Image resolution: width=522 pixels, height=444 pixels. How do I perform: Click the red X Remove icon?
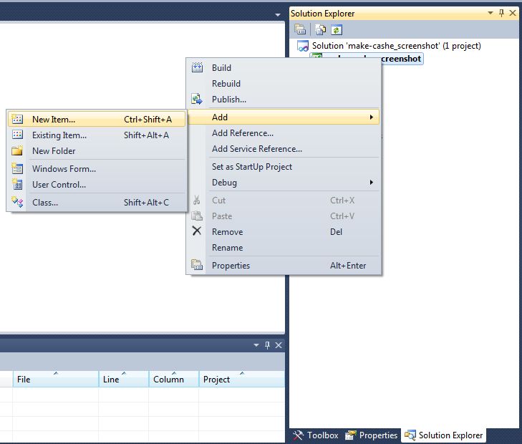[x=197, y=231]
